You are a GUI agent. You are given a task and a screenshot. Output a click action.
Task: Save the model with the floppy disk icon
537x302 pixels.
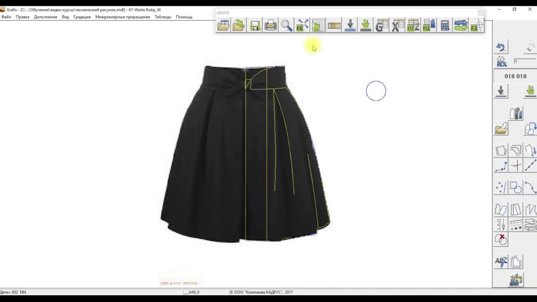pos(255,26)
